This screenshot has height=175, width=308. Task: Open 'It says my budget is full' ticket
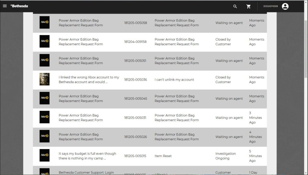(x=88, y=156)
